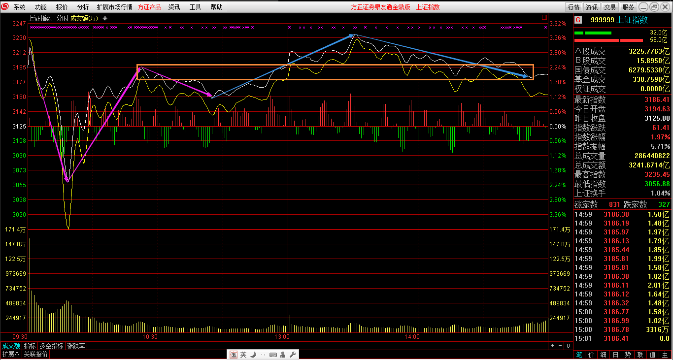The width and height of the screenshot is (673, 360).
Task: Click the minus zoom button under the chart
Action: coord(560,346)
